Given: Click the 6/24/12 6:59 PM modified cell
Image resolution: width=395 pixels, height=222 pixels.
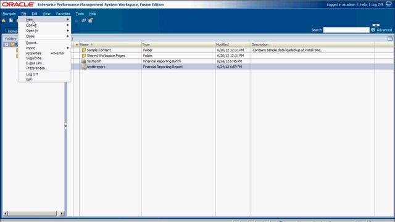Looking at the screenshot, I should click(x=230, y=67).
